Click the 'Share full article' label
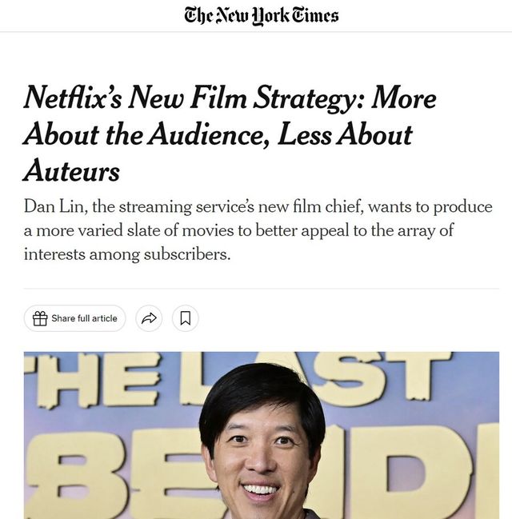 tap(84, 318)
